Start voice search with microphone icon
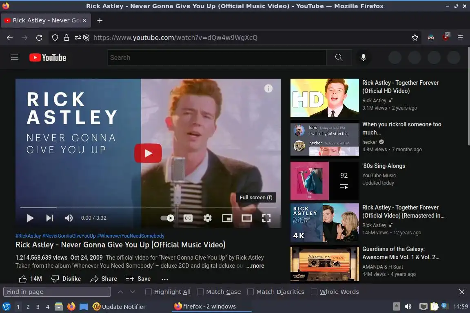 tap(363, 57)
